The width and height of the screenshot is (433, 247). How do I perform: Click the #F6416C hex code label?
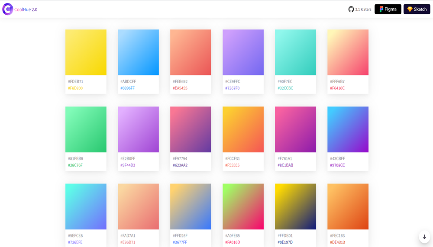(x=337, y=88)
